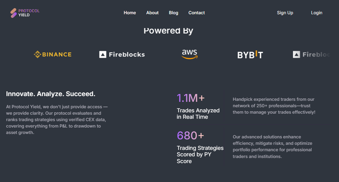Image resolution: width=339 pixels, height=182 pixels.
Task: Click the AWS logo
Action: [189, 54]
